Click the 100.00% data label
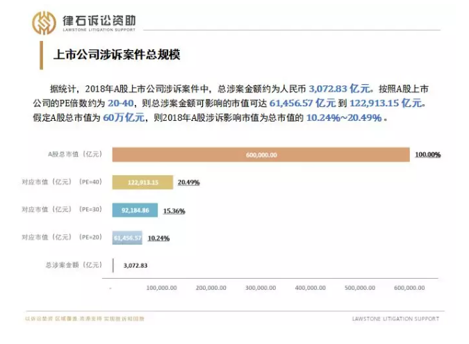 coord(427,155)
